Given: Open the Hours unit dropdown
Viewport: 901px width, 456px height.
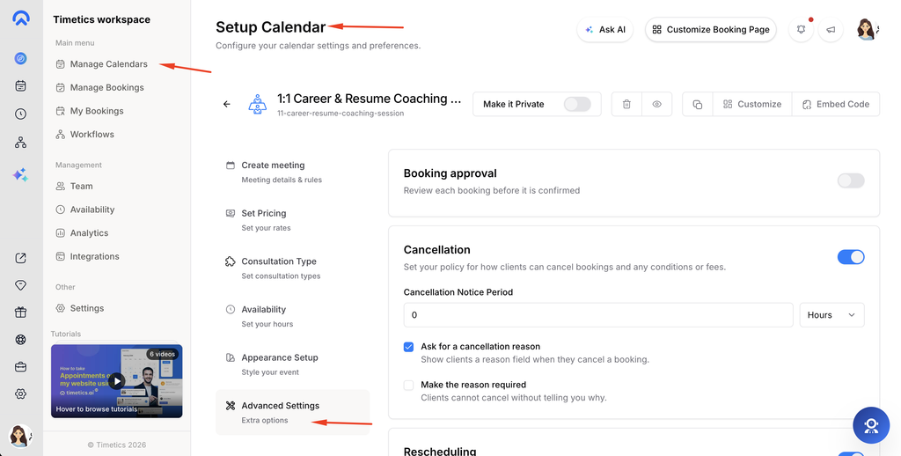Looking at the screenshot, I should click(x=831, y=315).
